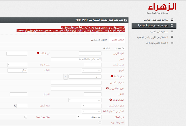Click the list icon beside تسجيل دخول الطلاب
The image size is (186, 126).
click(172, 31)
